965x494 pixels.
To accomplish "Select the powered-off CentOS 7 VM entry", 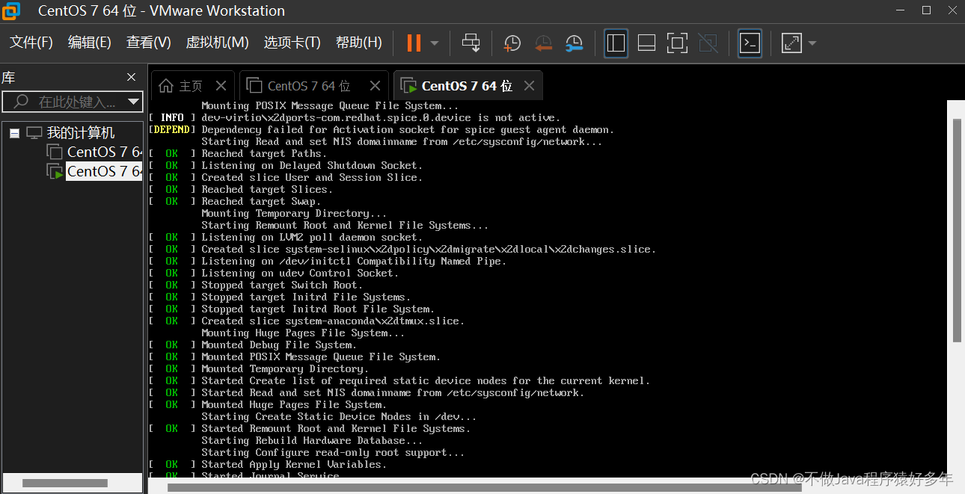I will pyautogui.click(x=103, y=152).
